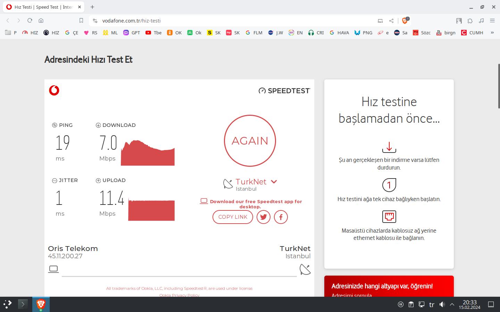Image resolution: width=500 pixels, height=312 pixels.
Task: Open the volume speaker tray icon
Action: tap(442, 304)
